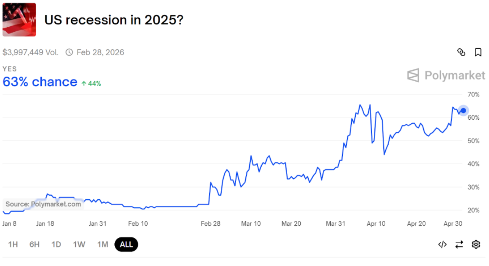Select the 1H timeframe

point(13,244)
